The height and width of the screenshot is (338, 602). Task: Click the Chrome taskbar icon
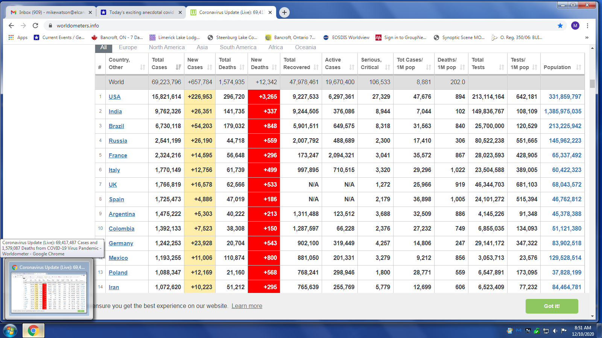click(33, 331)
